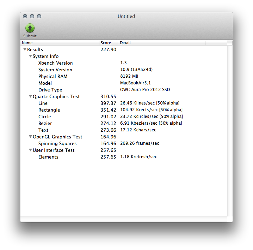Collapse the Results disclosure triangle
This screenshot has width=253, height=250.
25,50
